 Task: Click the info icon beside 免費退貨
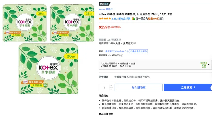point(135,43)
